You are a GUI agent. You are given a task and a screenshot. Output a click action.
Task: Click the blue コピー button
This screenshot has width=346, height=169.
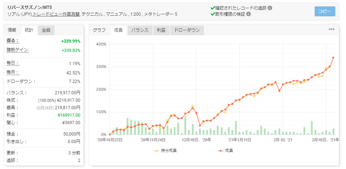(325, 11)
